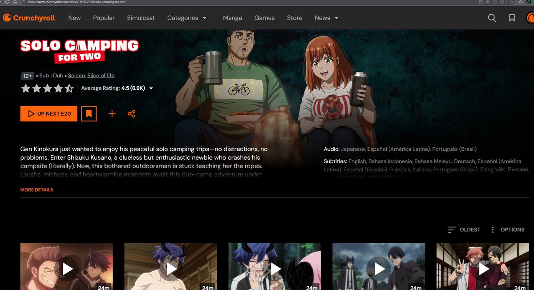
Task: Open the watchlist bookmark icon in header
Action: pos(512,18)
